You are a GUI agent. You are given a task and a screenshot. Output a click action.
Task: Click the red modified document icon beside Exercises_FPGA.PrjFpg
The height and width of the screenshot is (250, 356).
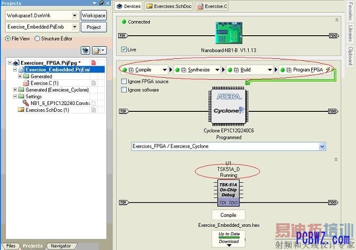click(94, 62)
